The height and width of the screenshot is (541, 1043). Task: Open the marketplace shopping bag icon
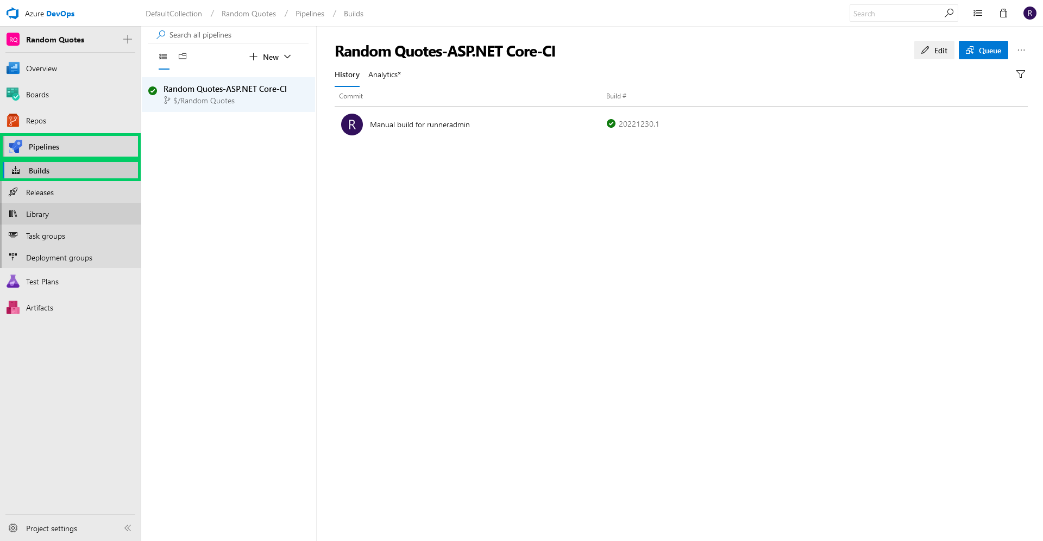point(1004,13)
